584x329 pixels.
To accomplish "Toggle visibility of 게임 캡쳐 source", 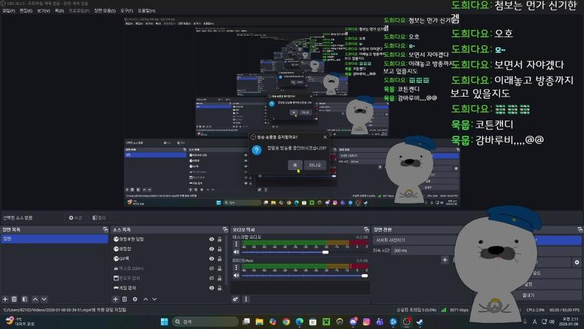I will 212,288.
